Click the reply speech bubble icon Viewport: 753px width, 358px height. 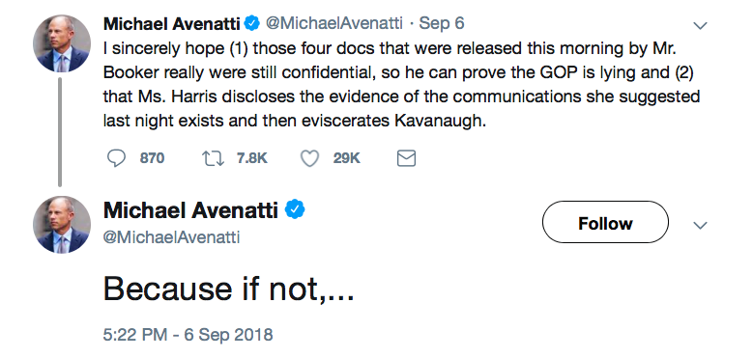(116, 158)
